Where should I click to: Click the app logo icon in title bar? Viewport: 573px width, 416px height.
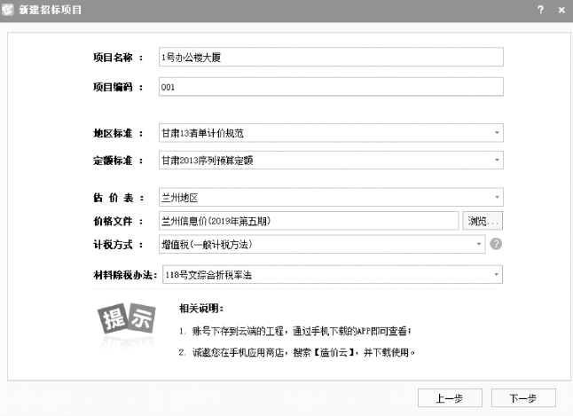click(x=7, y=10)
